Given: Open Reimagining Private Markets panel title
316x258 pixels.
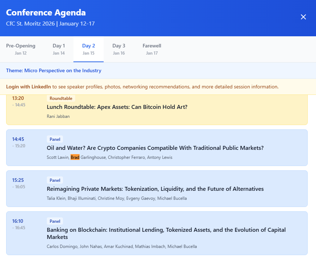Looking at the screenshot, I should (x=155, y=189).
